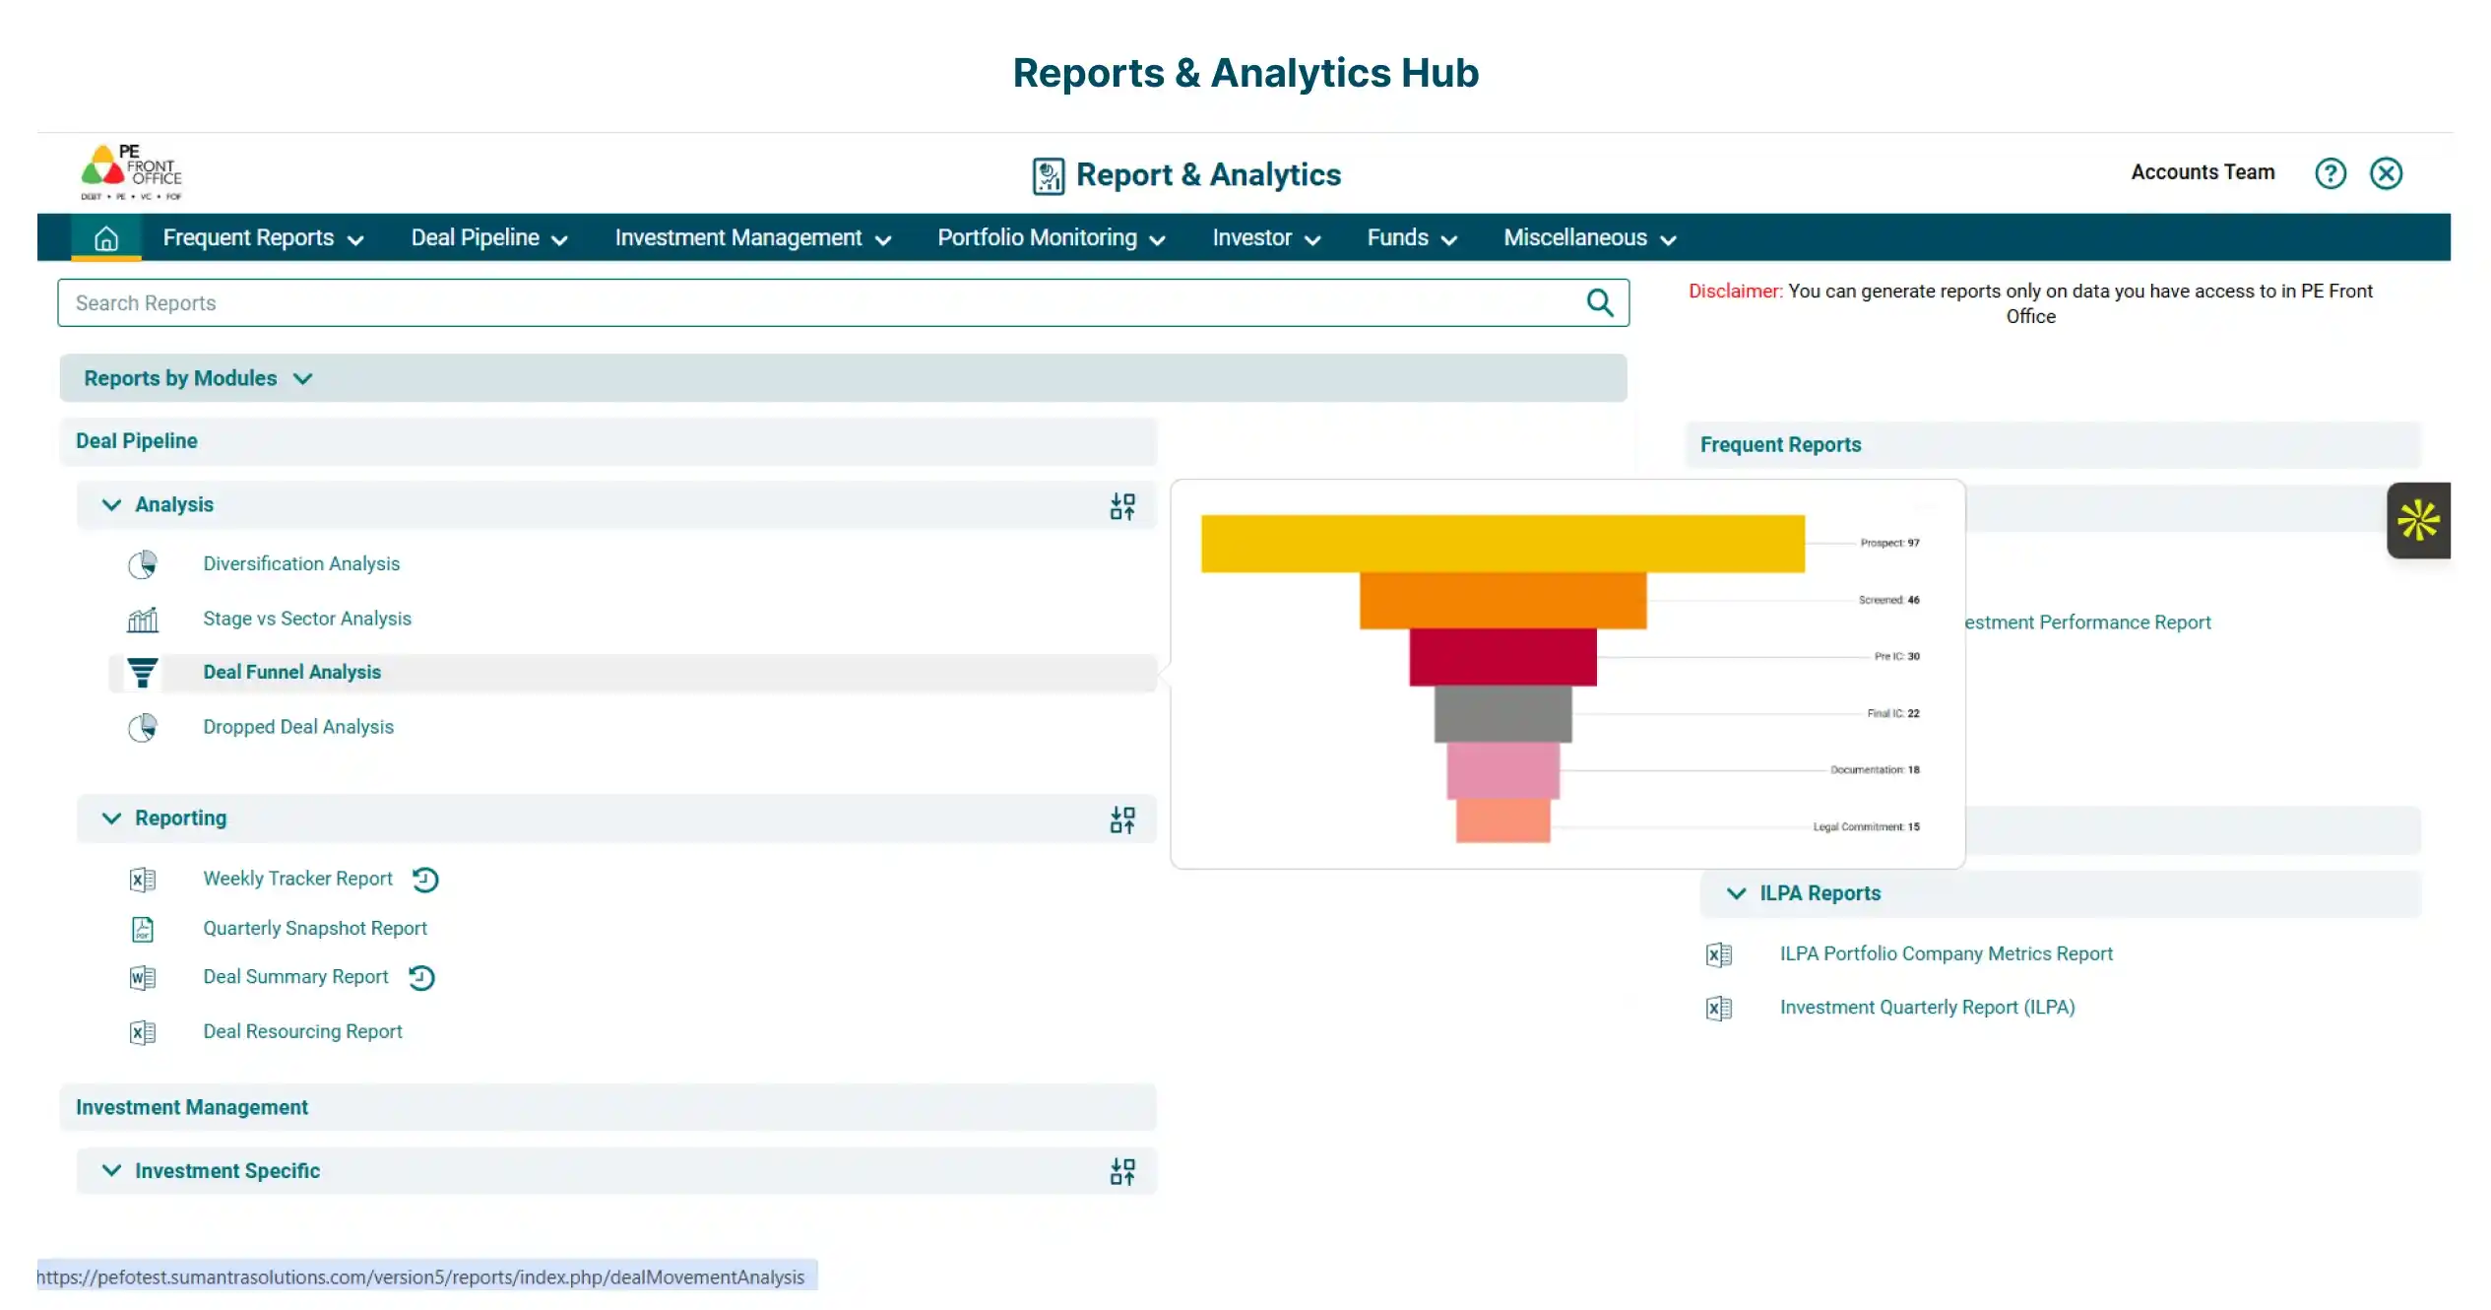The width and height of the screenshot is (2491, 1310).
Task: Click the Deal Resourcing Report Excel icon
Action: (x=143, y=1032)
